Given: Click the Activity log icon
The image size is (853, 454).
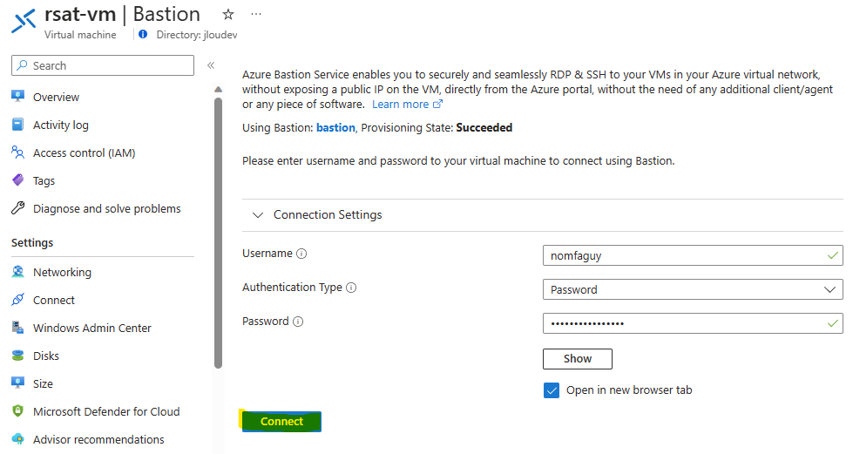Looking at the screenshot, I should (18, 125).
